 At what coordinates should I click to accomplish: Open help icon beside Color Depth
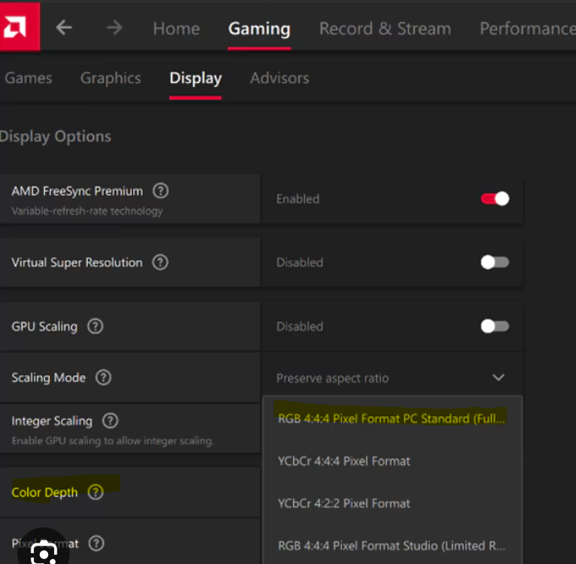pyautogui.click(x=96, y=492)
